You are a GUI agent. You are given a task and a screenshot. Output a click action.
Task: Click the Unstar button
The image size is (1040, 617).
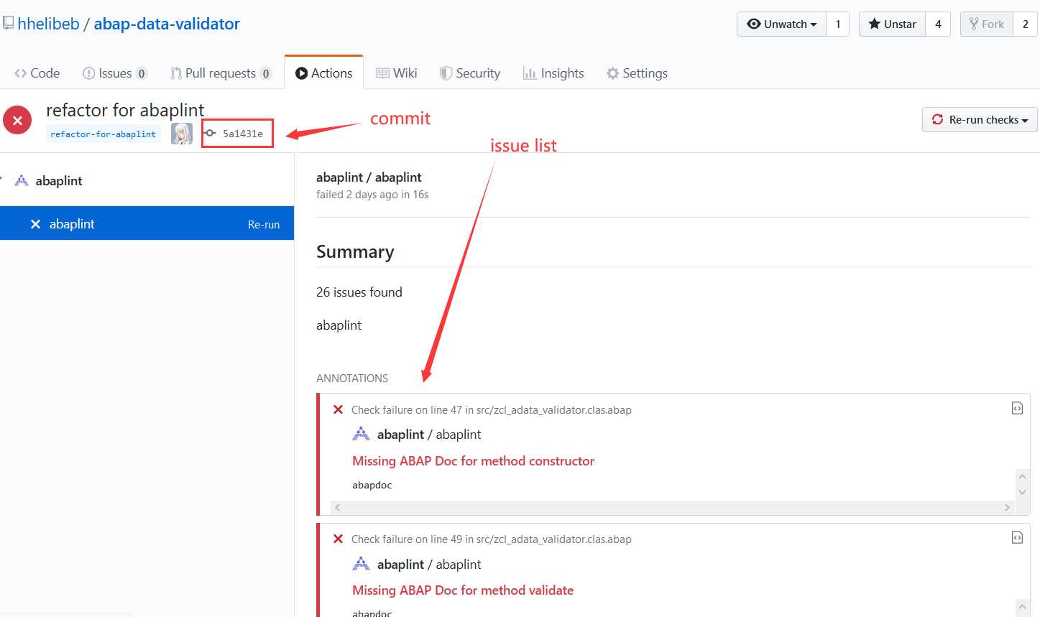coord(892,24)
